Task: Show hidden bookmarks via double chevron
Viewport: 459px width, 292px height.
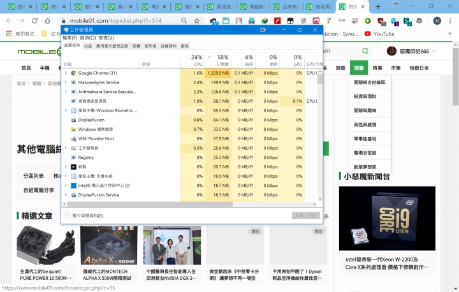Action: pos(449,34)
